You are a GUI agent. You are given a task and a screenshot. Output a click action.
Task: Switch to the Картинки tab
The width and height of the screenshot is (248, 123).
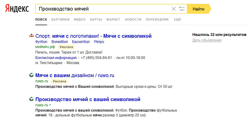point(60,19)
